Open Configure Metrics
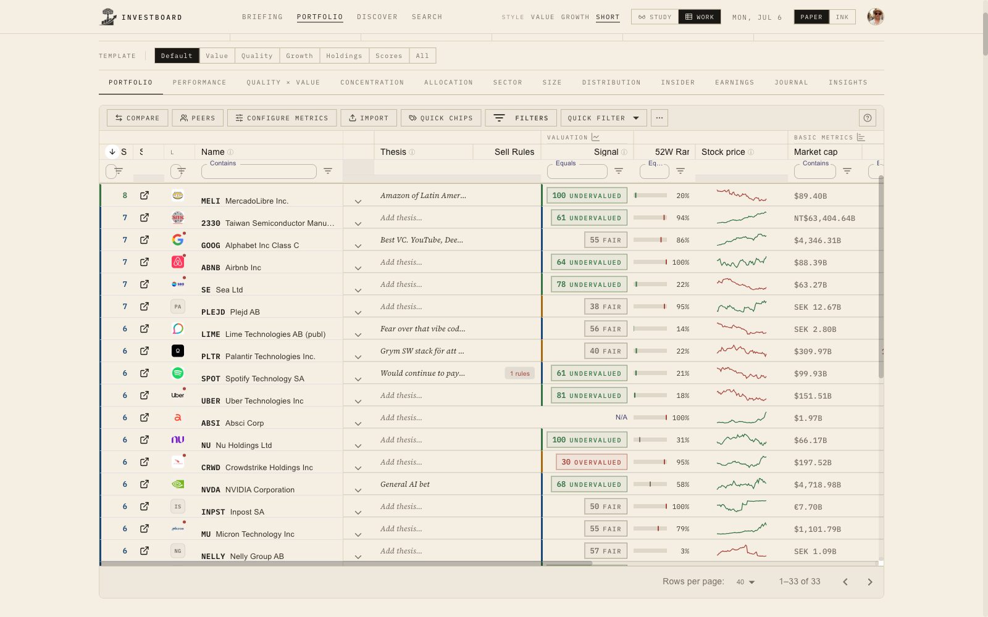This screenshot has width=988, height=617. tap(282, 118)
